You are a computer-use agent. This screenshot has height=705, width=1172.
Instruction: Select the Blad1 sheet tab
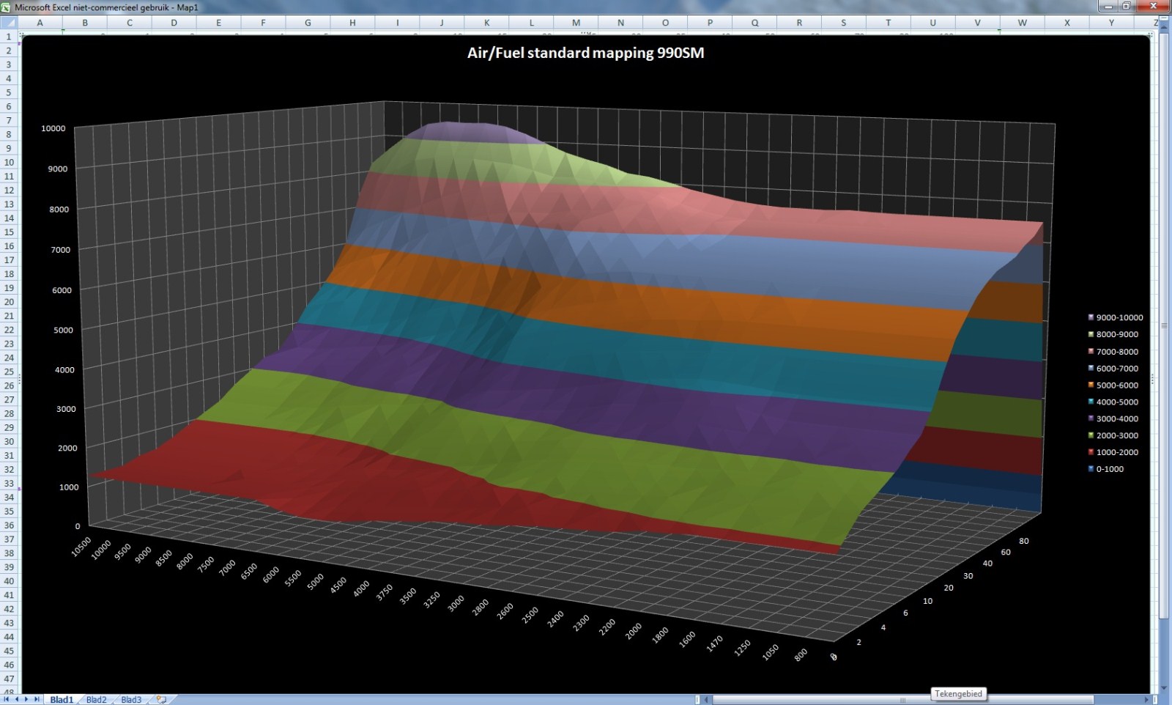(x=62, y=699)
